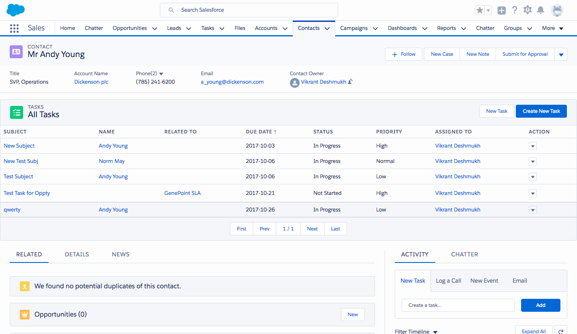This screenshot has width=577, height=334.
Task: Expand the Contacts tab chevron
Action: [327, 29]
